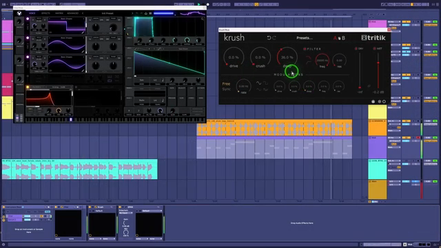Select Sync LFO mode in Krush
The height and width of the screenshot is (248, 441).
pos(227,89)
